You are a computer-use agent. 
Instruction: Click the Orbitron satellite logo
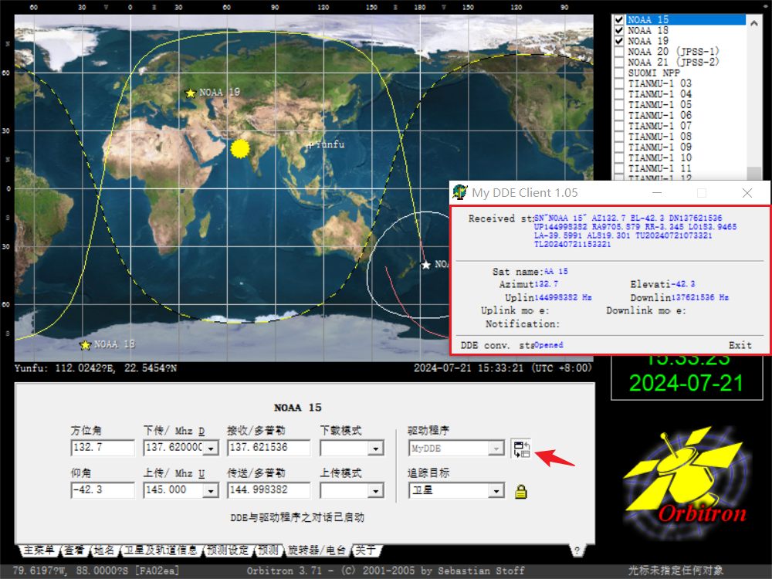click(684, 475)
